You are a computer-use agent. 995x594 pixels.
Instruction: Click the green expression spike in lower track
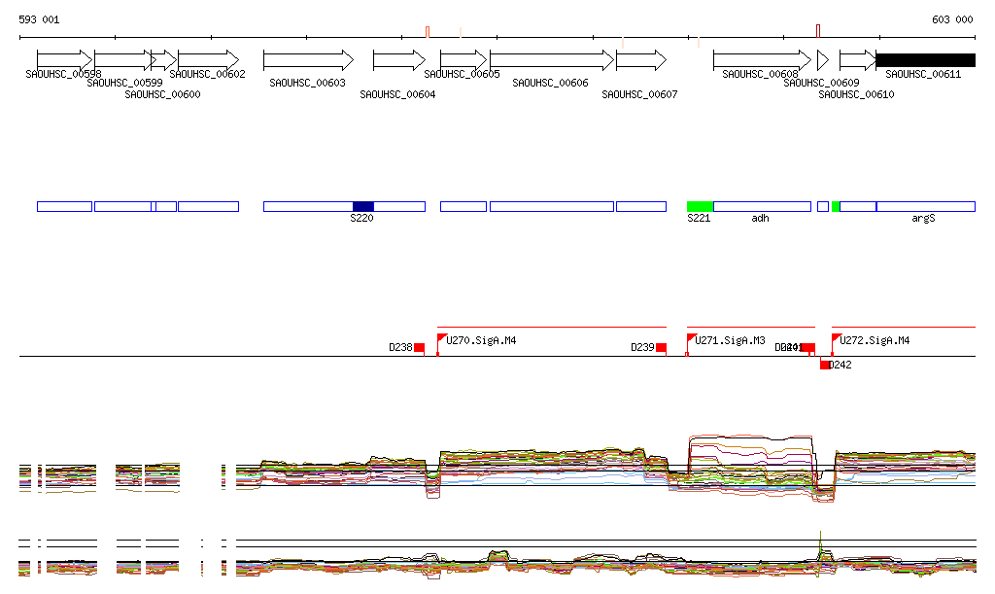[820, 547]
